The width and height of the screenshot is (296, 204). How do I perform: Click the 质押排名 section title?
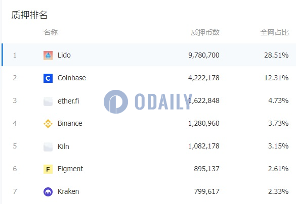(x=29, y=15)
